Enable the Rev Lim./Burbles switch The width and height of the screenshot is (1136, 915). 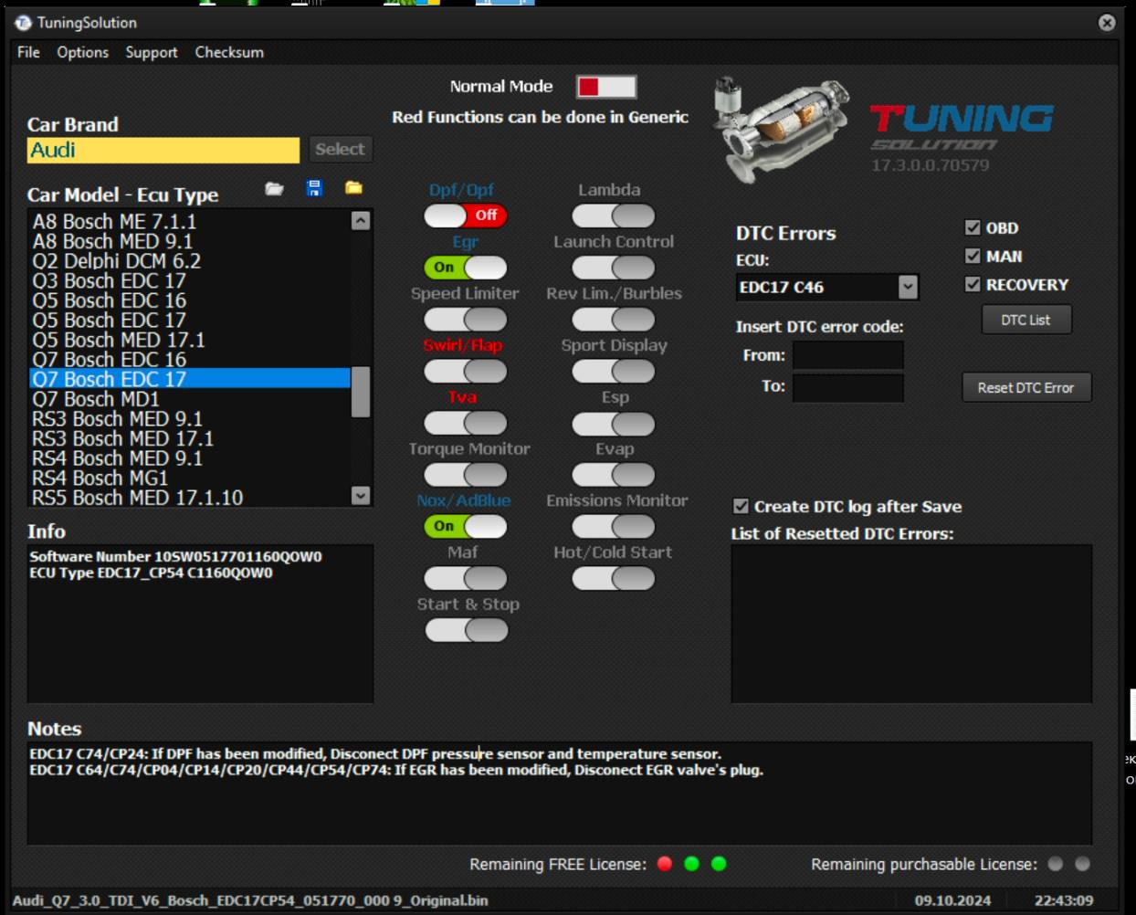[614, 320]
